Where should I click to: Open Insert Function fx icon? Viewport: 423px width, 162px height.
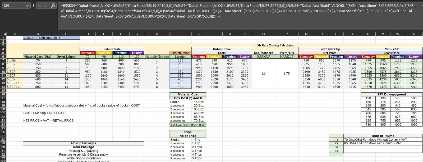pyautogui.click(x=53, y=5)
